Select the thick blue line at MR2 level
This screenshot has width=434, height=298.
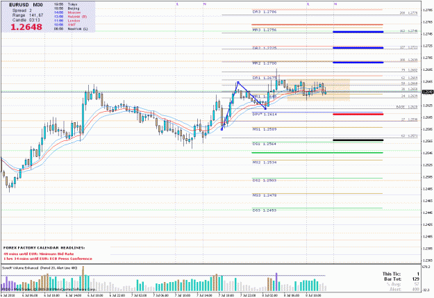tap(358, 63)
